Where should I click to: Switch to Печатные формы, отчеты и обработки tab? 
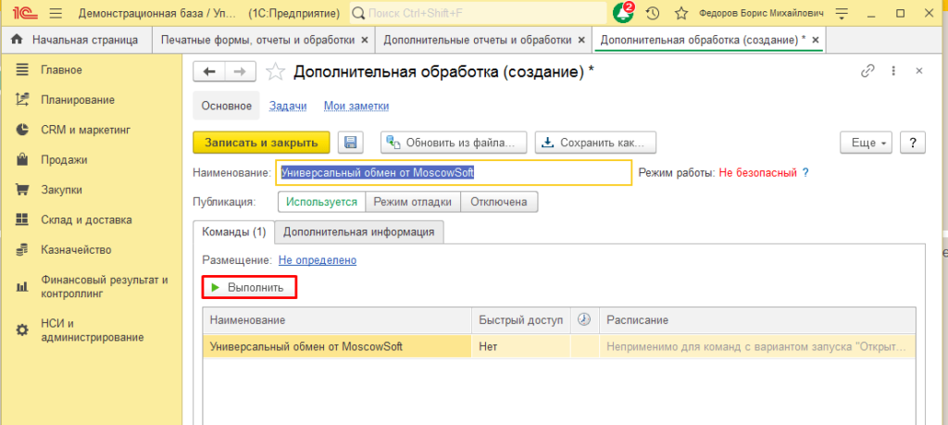[257, 40]
